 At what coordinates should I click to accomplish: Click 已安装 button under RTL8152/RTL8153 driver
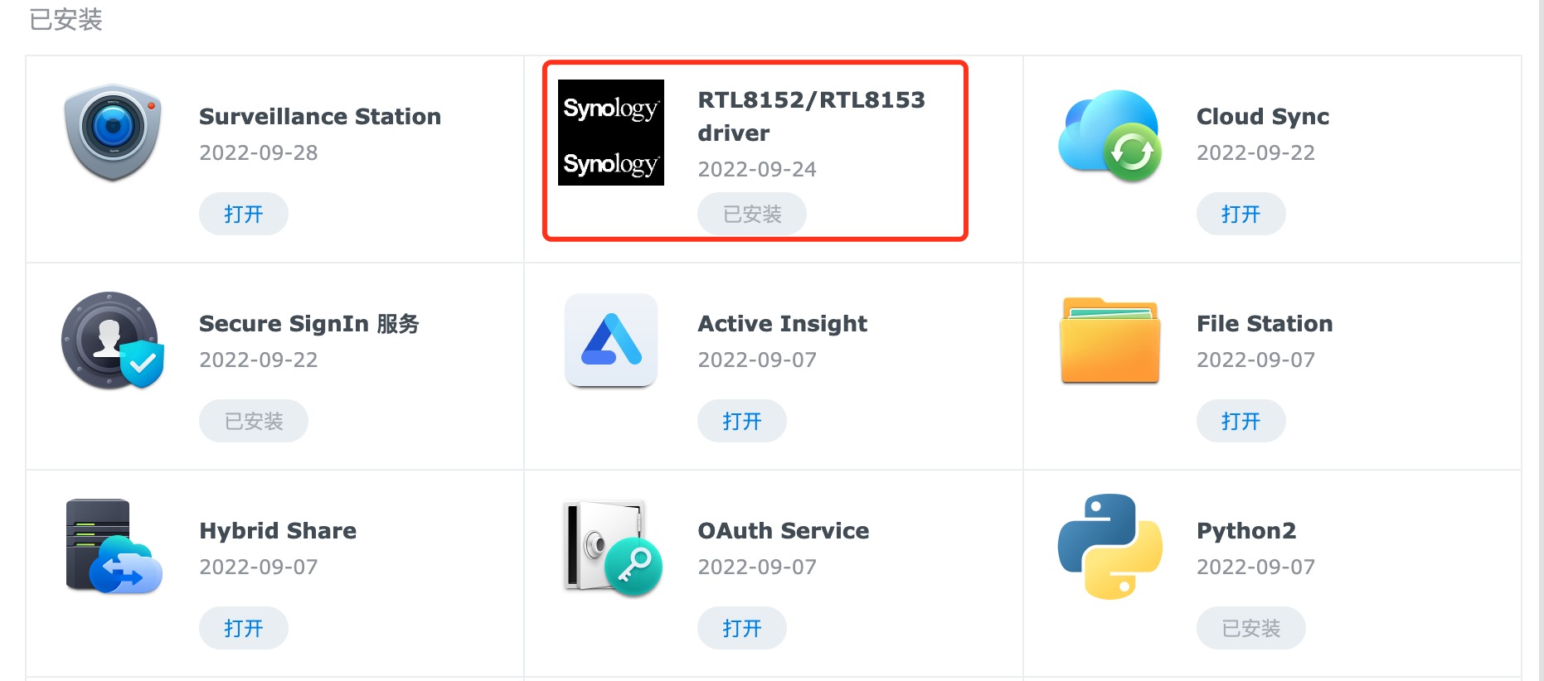[751, 214]
